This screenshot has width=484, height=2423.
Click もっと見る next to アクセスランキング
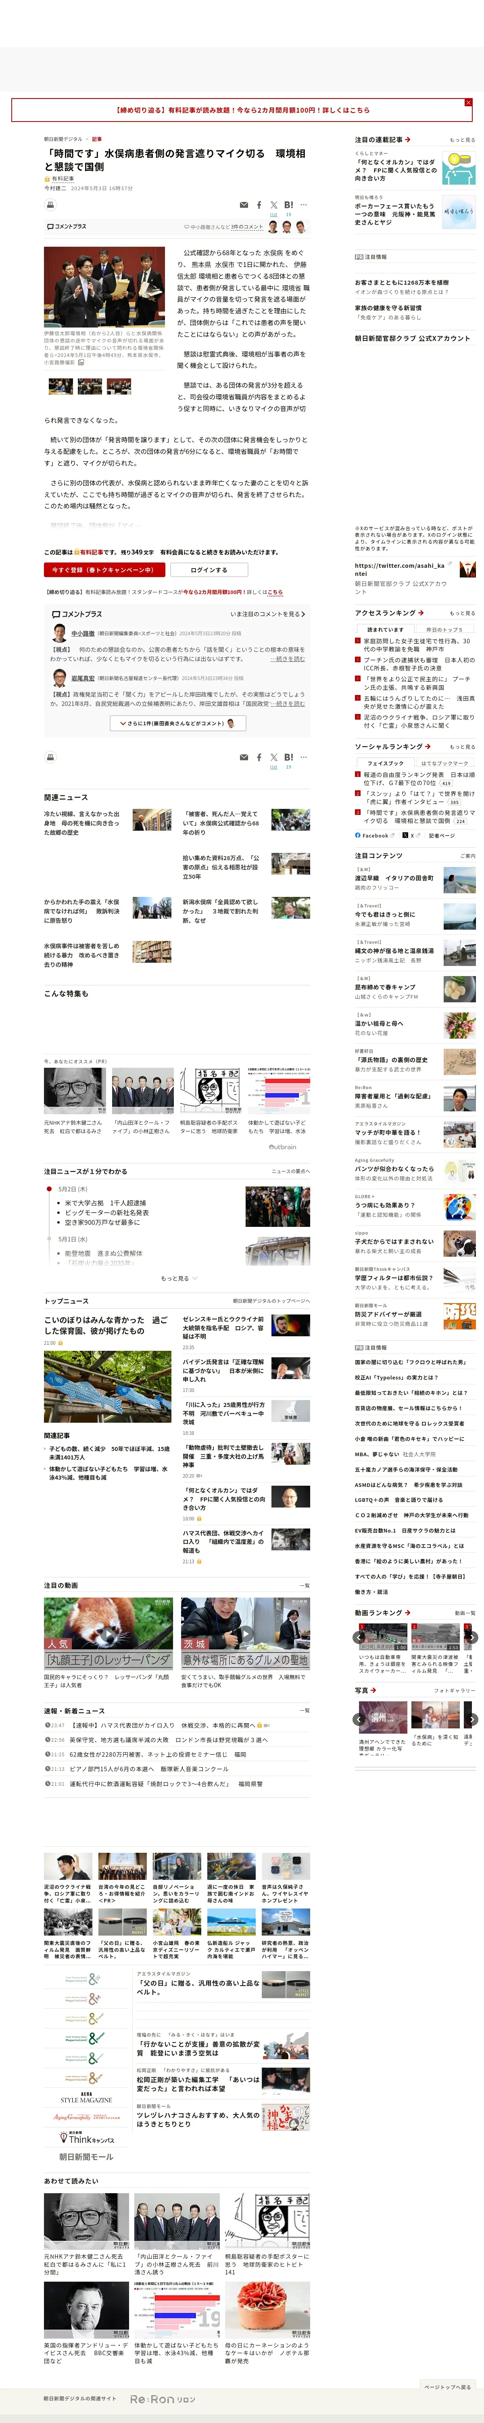[x=462, y=613]
